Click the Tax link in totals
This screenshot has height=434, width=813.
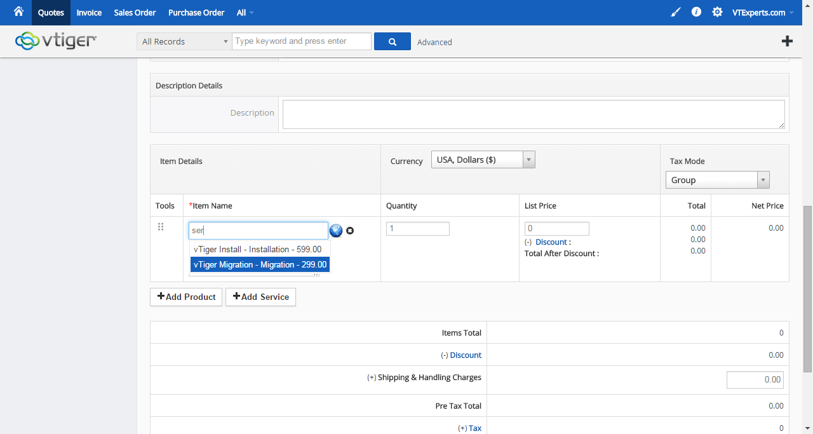475,428
